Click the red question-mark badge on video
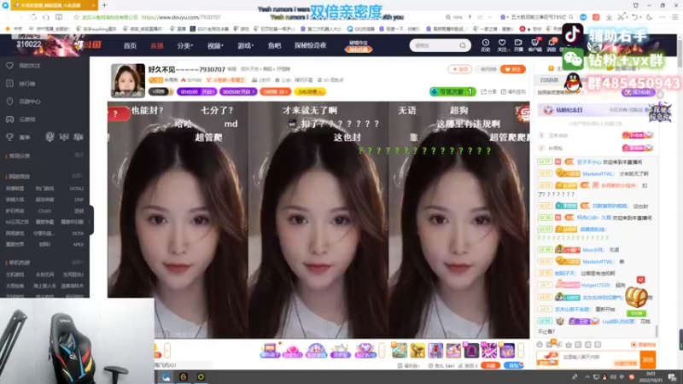This screenshot has height=384, width=683. pos(119,113)
